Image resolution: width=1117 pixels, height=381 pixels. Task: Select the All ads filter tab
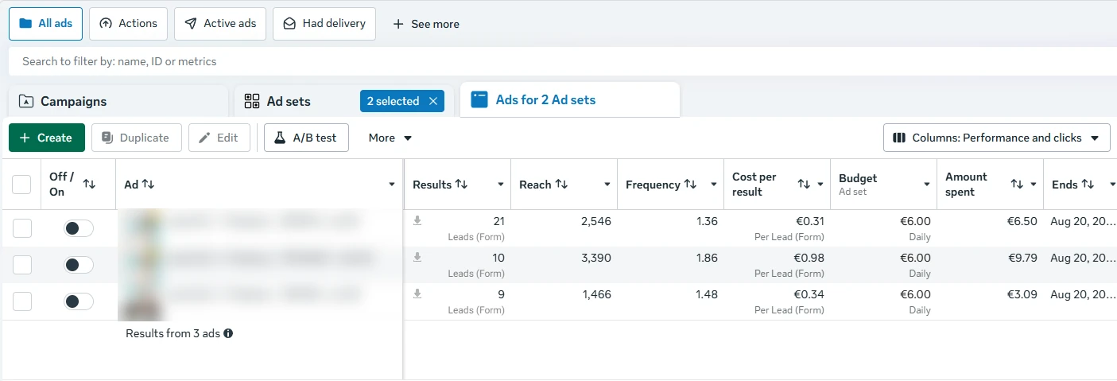(x=45, y=24)
